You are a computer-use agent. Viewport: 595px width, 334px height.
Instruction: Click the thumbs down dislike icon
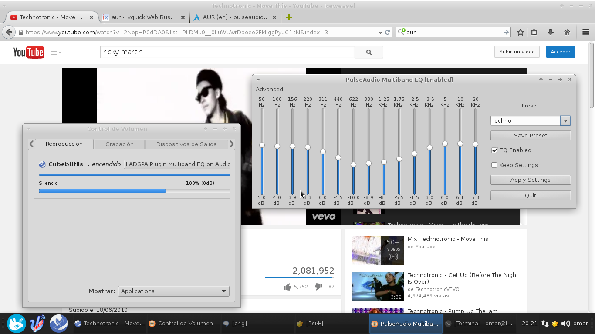pos(318,286)
